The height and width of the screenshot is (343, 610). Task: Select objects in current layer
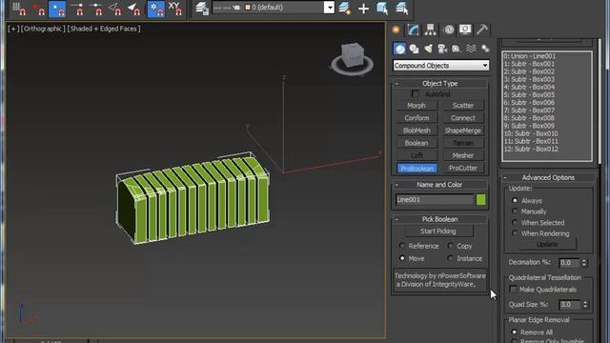pyautogui.click(x=382, y=9)
